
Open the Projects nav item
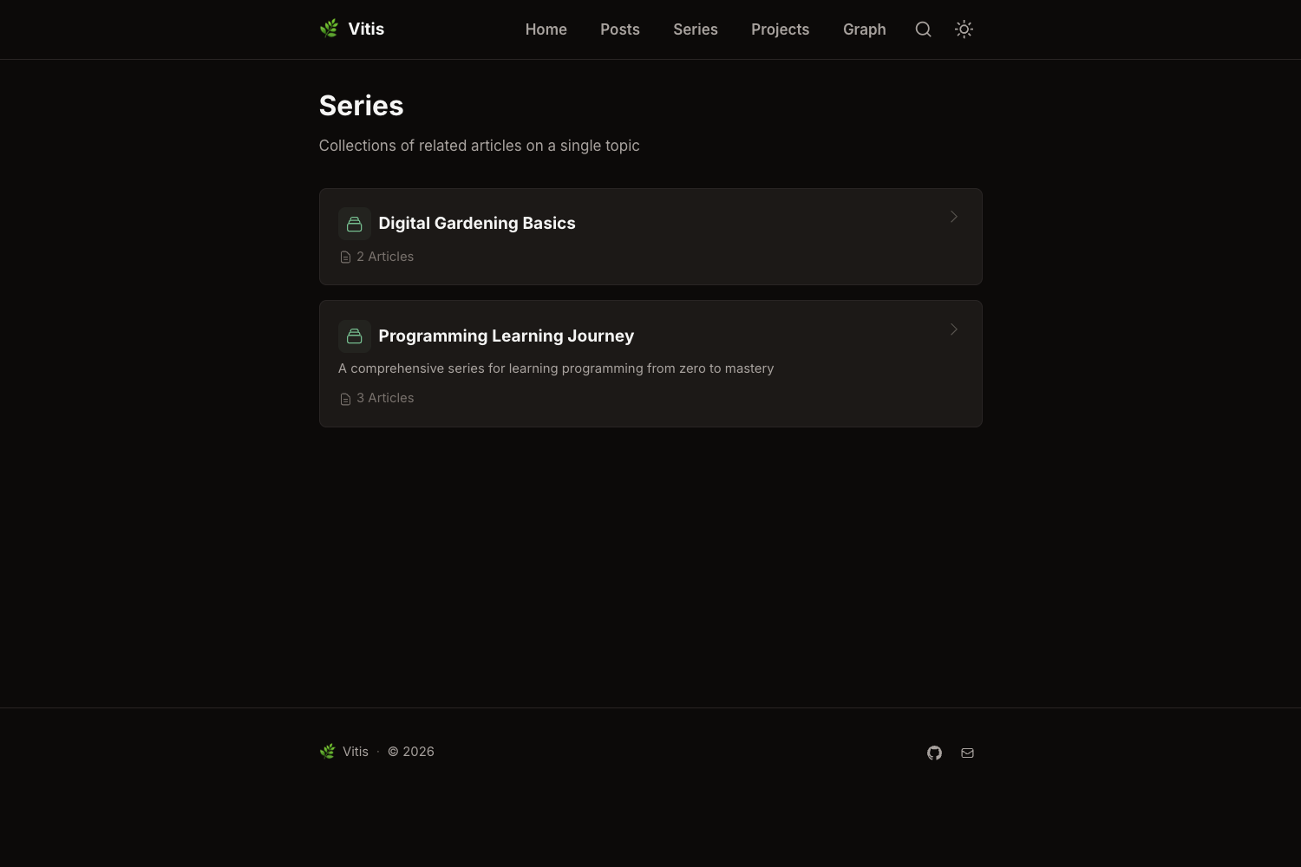(781, 29)
